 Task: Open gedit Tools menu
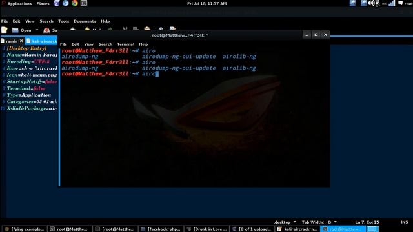[x=63, y=21]
